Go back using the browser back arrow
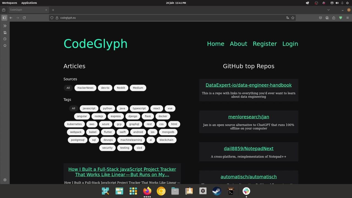Image resolution: width=352 pixels, height=198 pixels. [x=11, y=18]
